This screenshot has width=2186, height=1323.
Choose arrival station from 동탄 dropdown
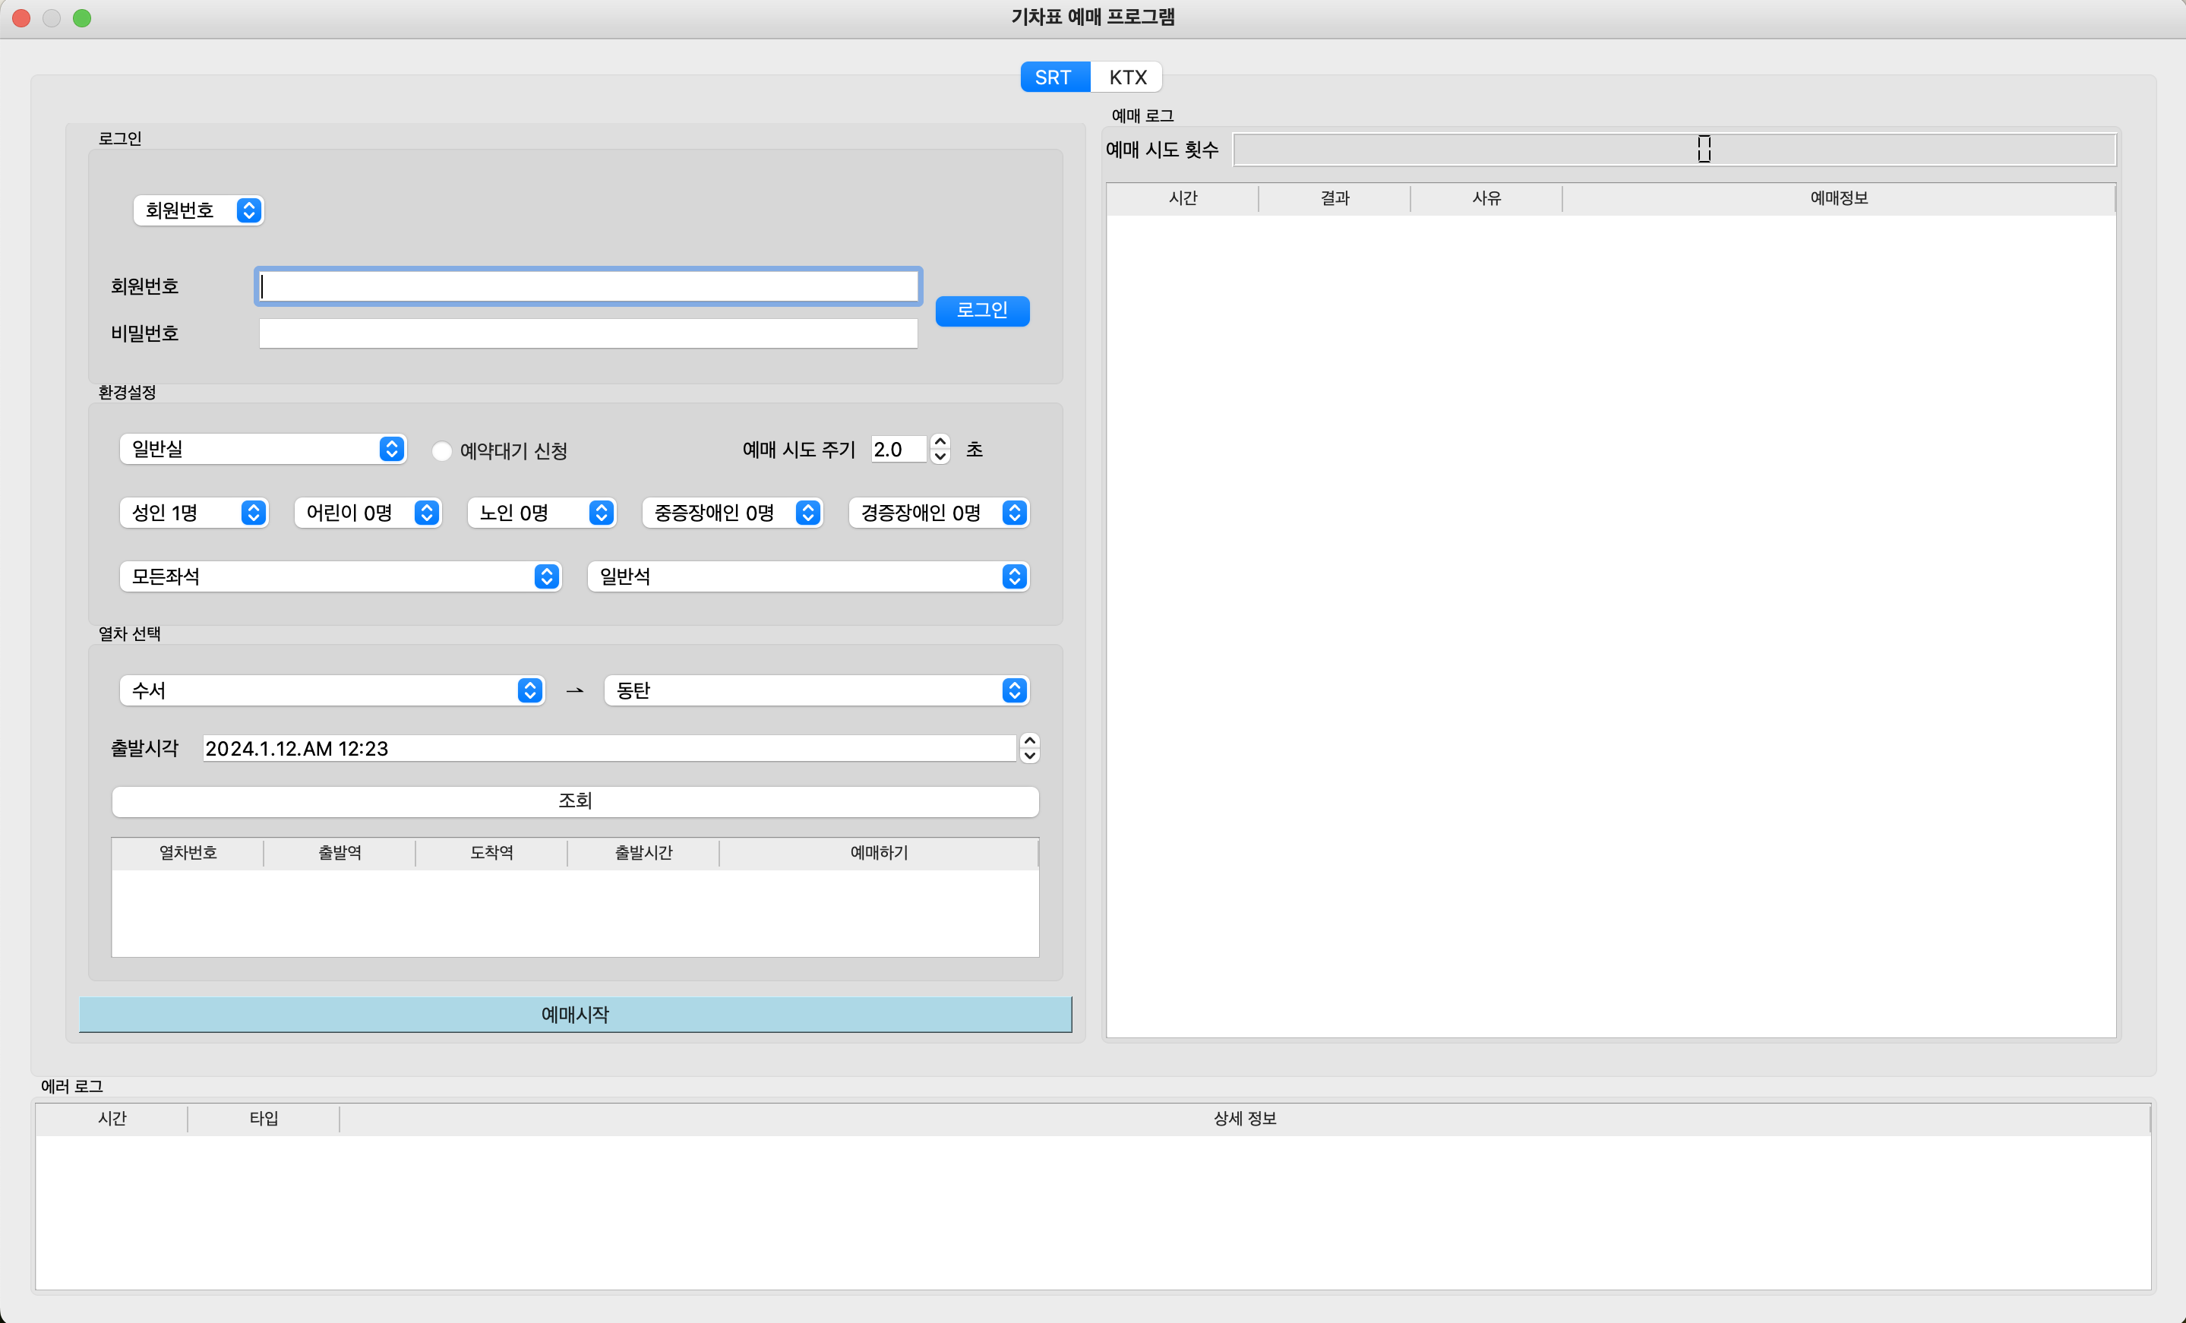[815, 690]
